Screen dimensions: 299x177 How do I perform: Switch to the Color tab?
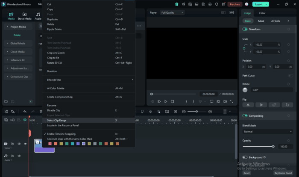(x=262, y=13)
